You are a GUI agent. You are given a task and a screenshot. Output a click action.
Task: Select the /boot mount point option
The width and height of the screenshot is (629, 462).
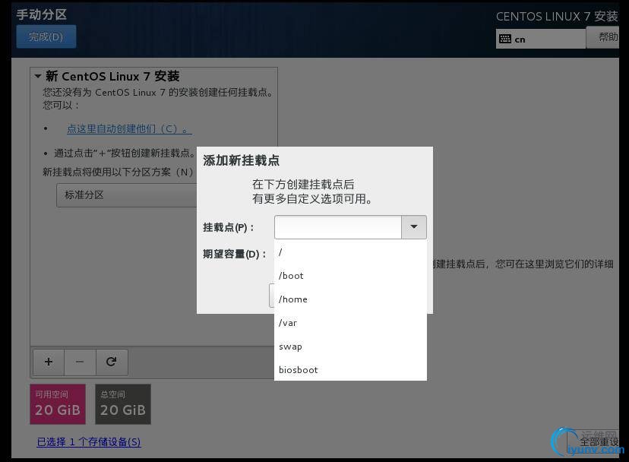coord(350,276)
